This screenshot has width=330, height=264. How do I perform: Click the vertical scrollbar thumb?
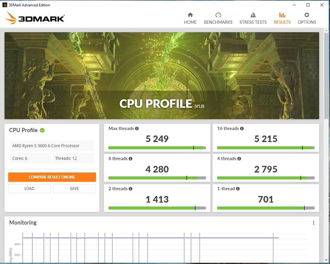click(x=326, y=76)
